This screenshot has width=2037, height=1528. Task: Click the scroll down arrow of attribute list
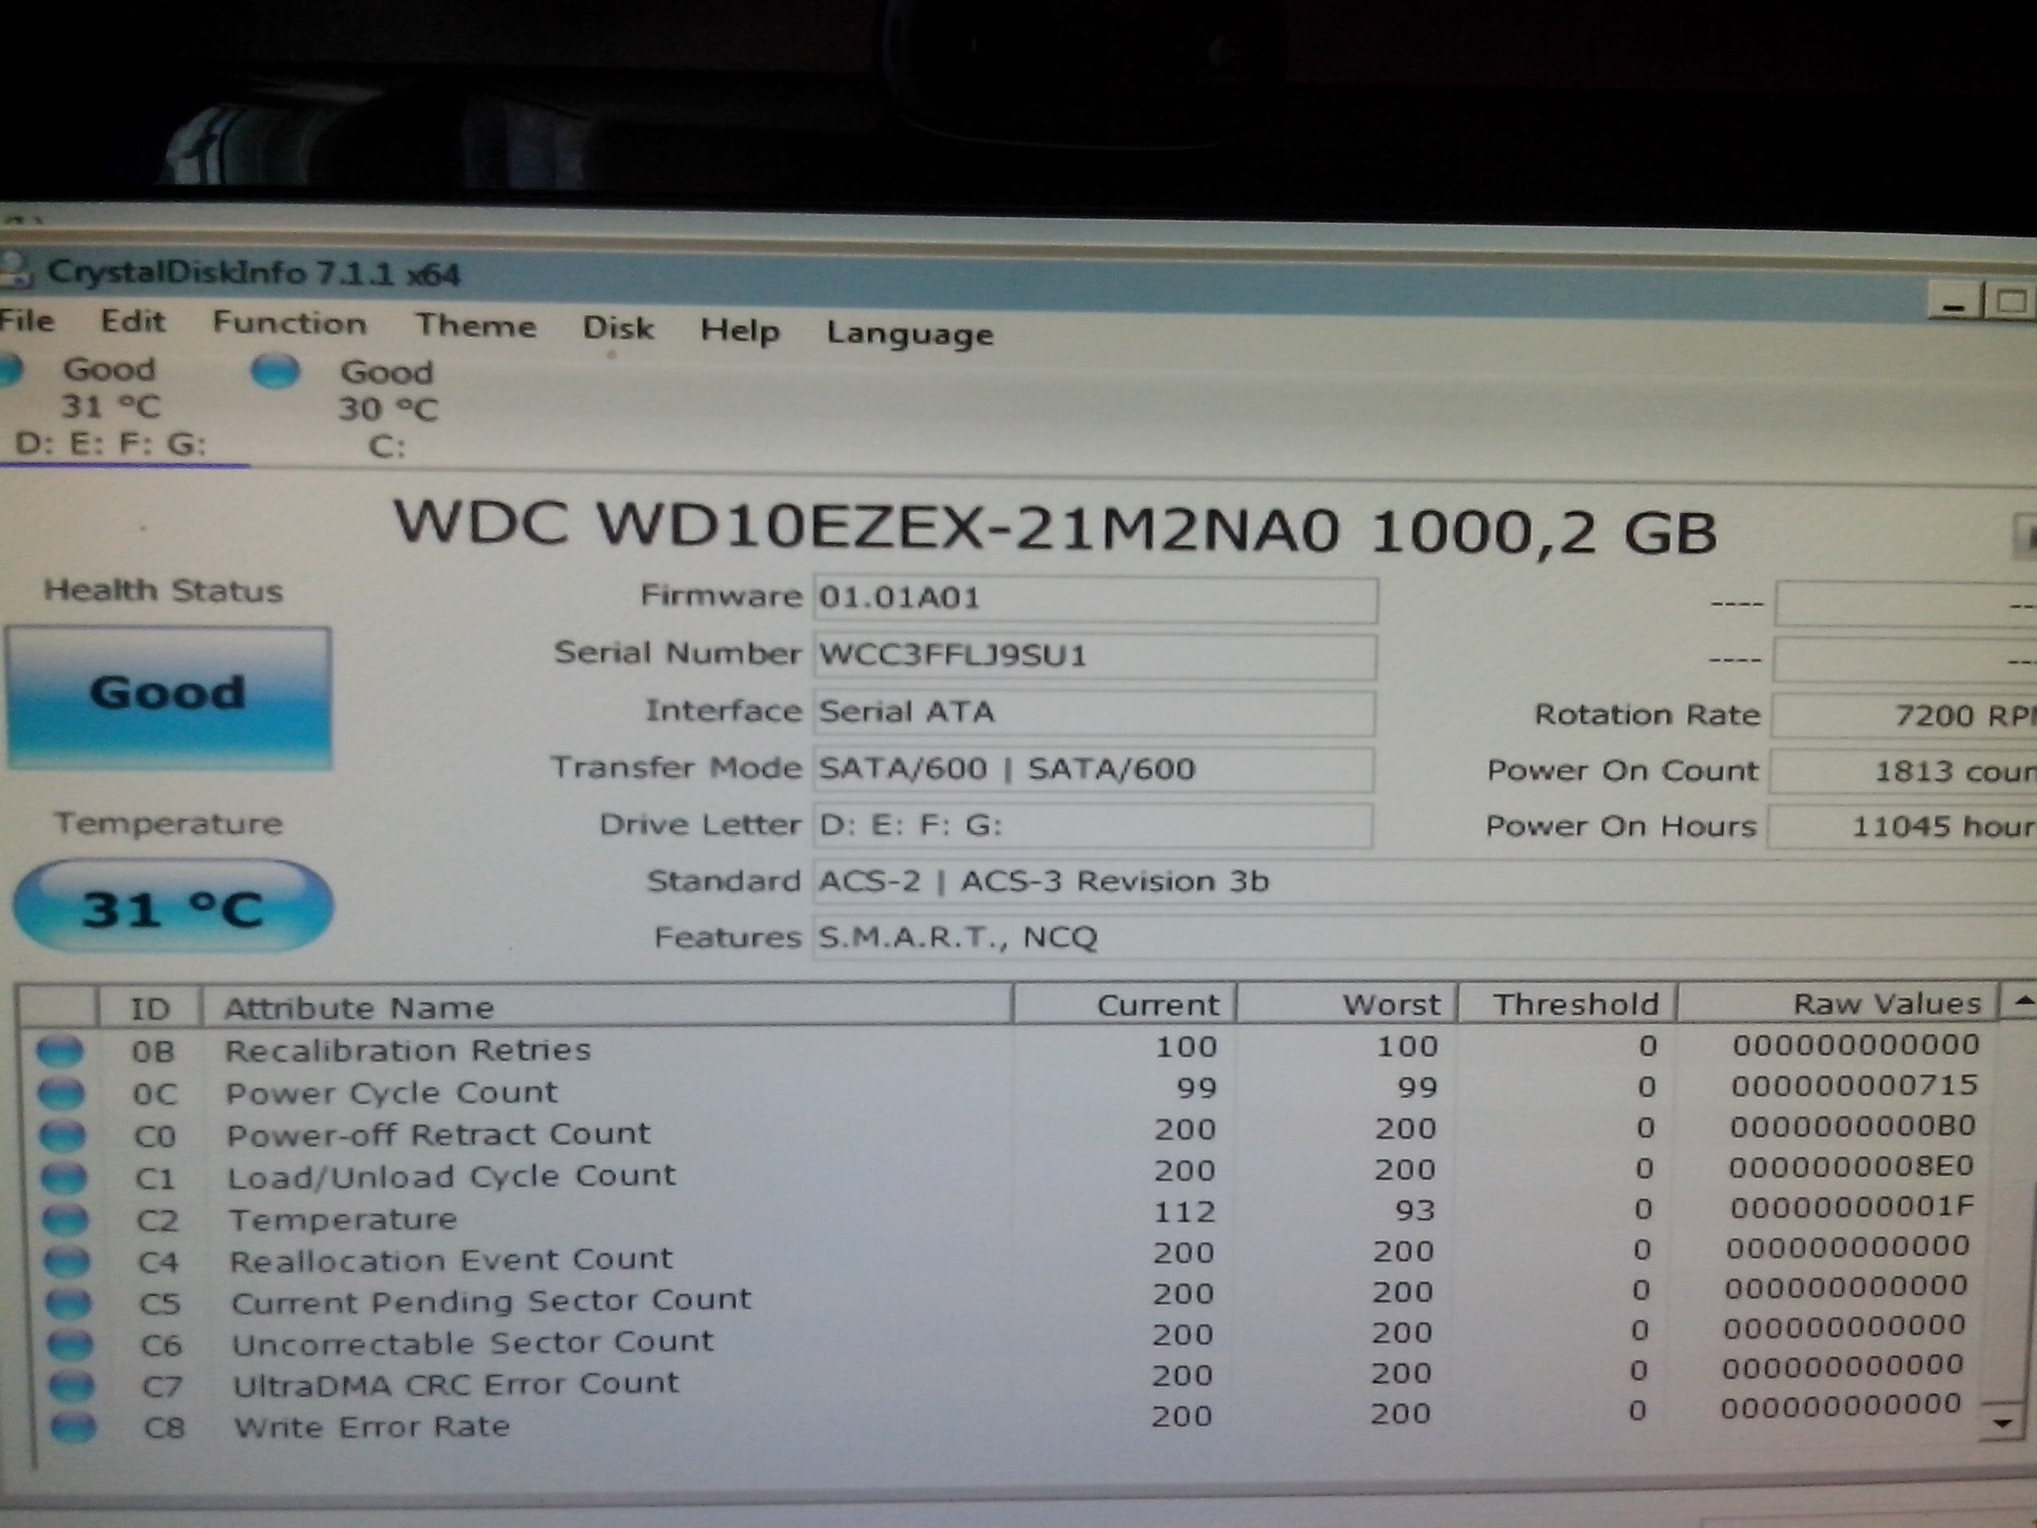click(2001, 1424)
